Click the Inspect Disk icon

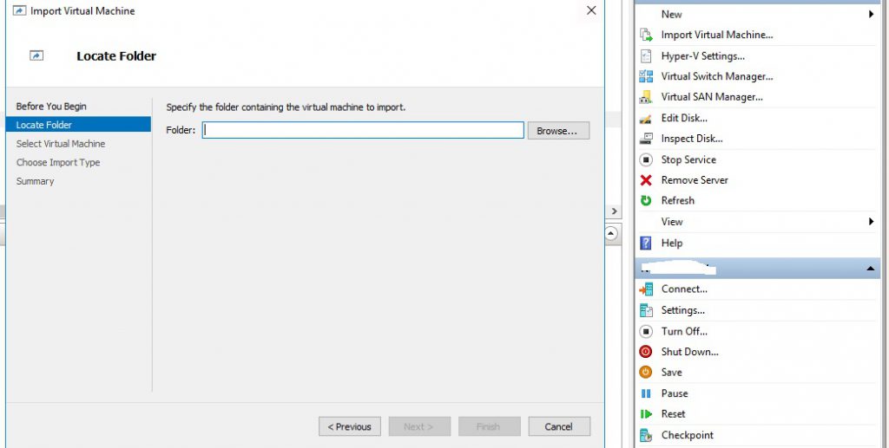[x=646, y=139]
